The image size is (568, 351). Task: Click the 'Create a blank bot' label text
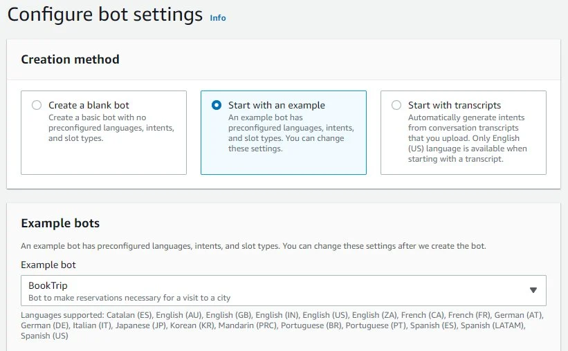tap(89, 105)
